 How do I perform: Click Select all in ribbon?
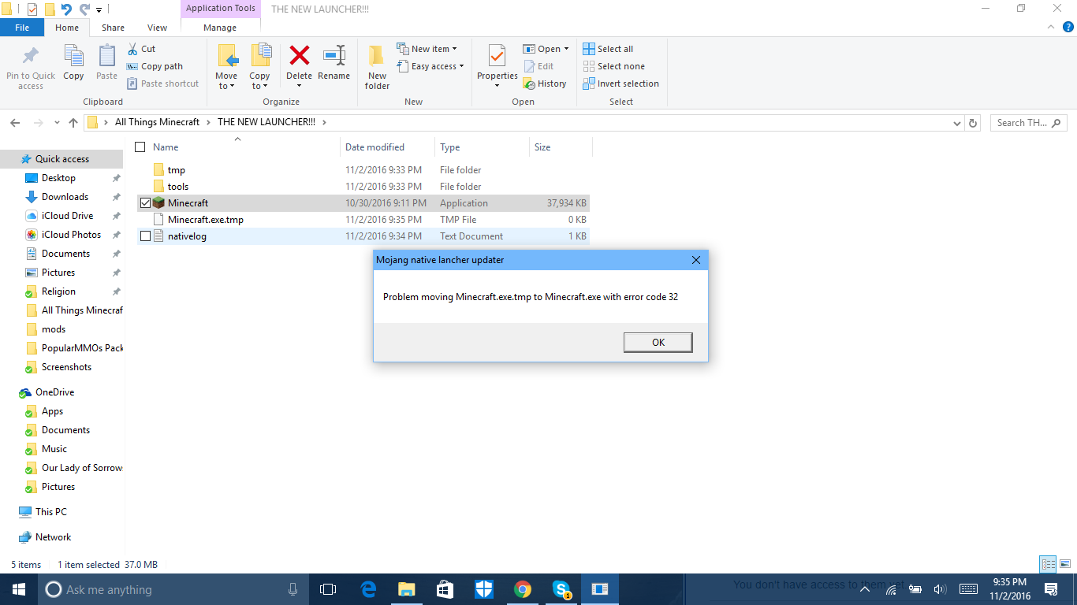608,49
